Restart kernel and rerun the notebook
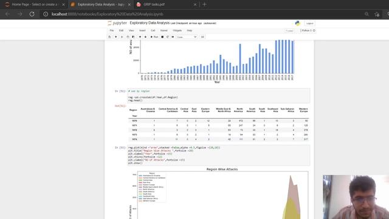 (x=173, y=36)
